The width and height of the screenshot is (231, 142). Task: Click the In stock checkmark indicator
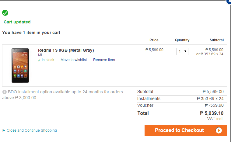(40, 60)
